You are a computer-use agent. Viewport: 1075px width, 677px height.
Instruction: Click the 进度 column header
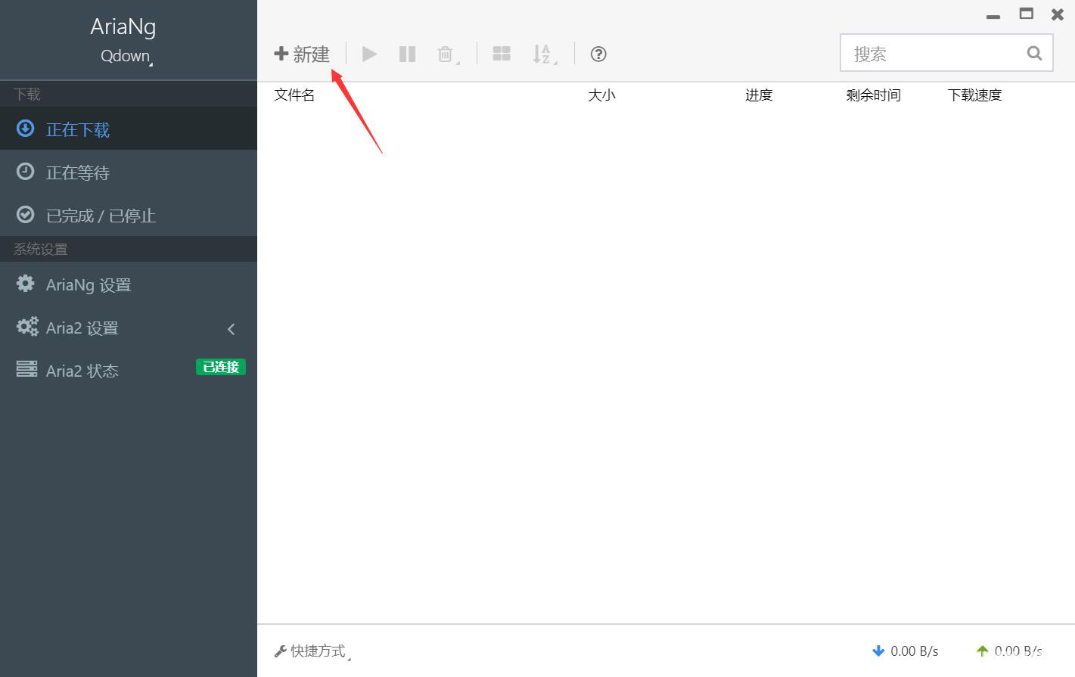tap(759, 95)
